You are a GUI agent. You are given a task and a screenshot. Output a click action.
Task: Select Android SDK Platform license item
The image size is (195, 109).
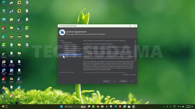[72, 46]
